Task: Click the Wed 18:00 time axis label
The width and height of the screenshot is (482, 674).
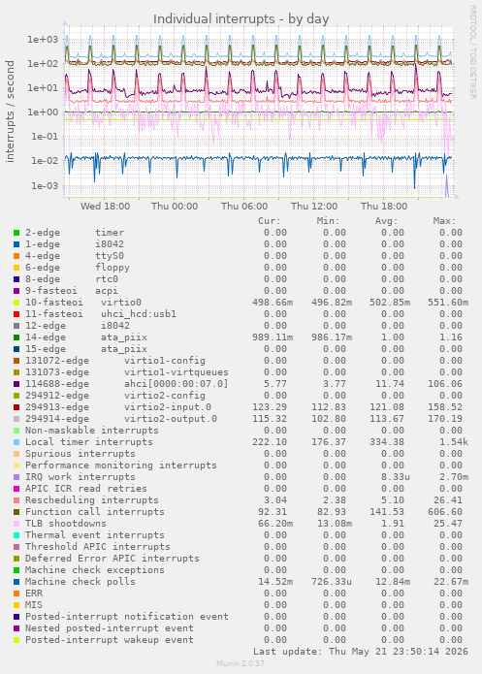Action: (105, 207)
